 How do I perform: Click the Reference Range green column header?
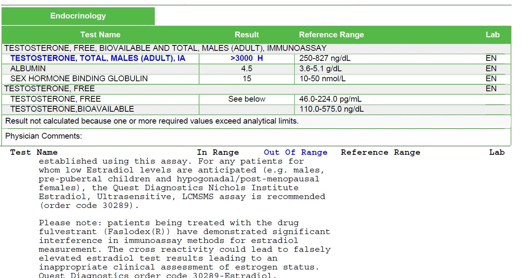pyautogui.click(x=332, y=35)
